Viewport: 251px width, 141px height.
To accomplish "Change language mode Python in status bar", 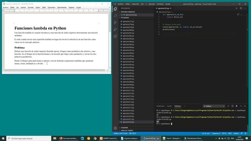I will click(236, 133).
